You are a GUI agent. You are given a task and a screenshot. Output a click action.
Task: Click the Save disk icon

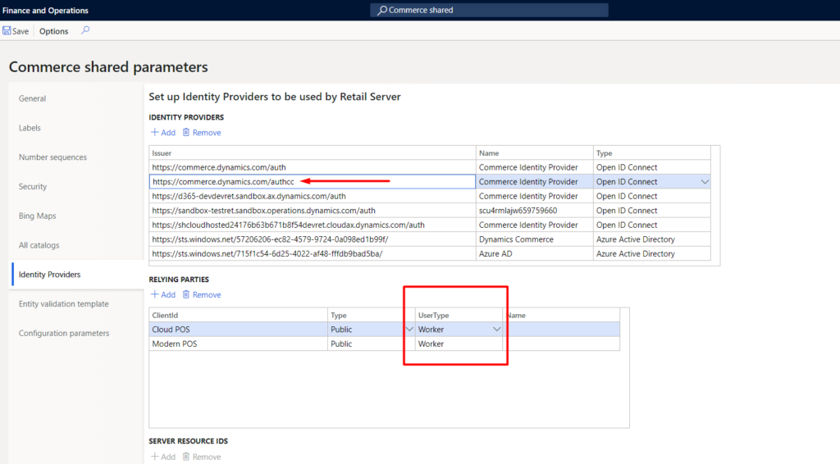7,31
